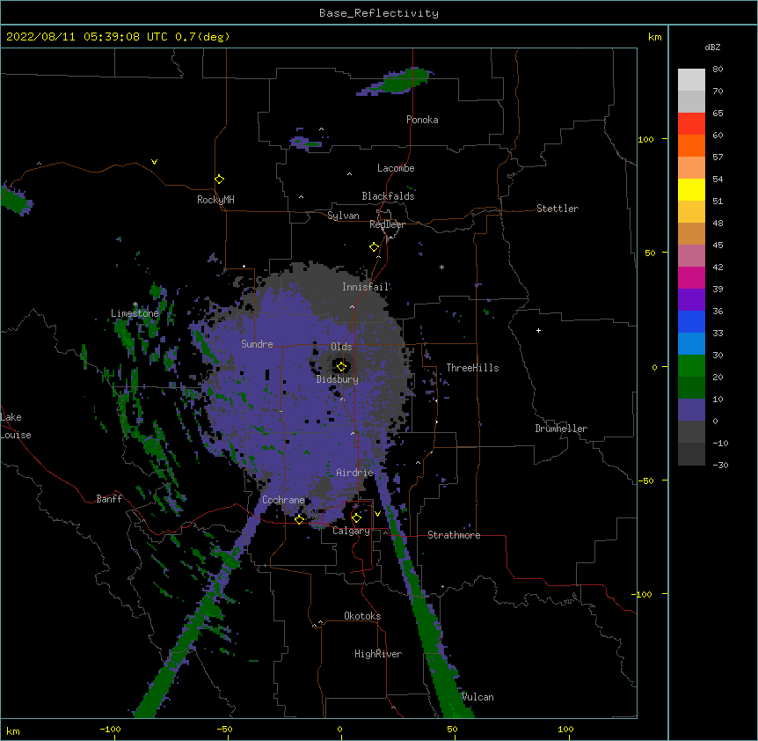The width and height of the screenshot is (758, 741).
Task: Click the Calgary city label
Action: (351, 531)
